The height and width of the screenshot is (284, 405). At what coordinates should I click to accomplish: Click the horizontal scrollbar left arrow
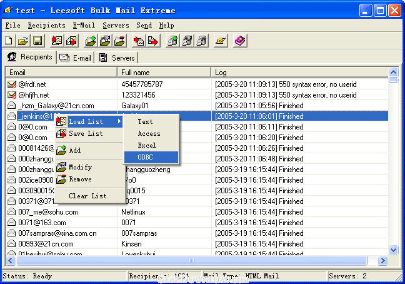click(x=10, y=260)
